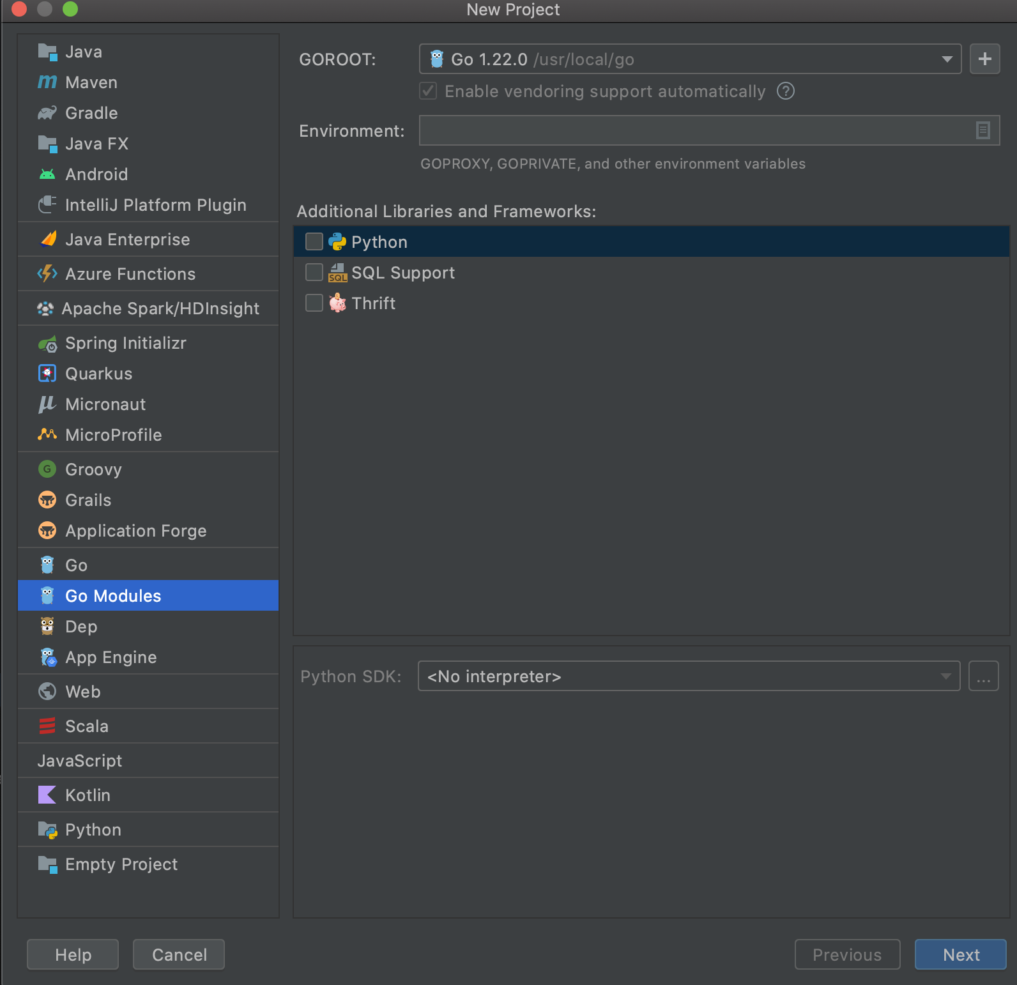1017x985 pixels.
Task: Select the MicroProfile icon
Action: point(47,434)
